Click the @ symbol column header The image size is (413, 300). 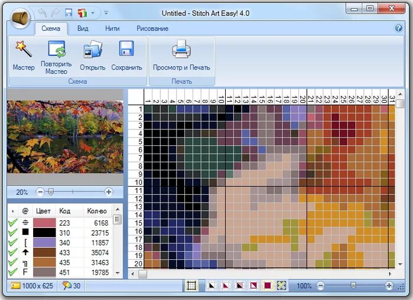(25, 211)
